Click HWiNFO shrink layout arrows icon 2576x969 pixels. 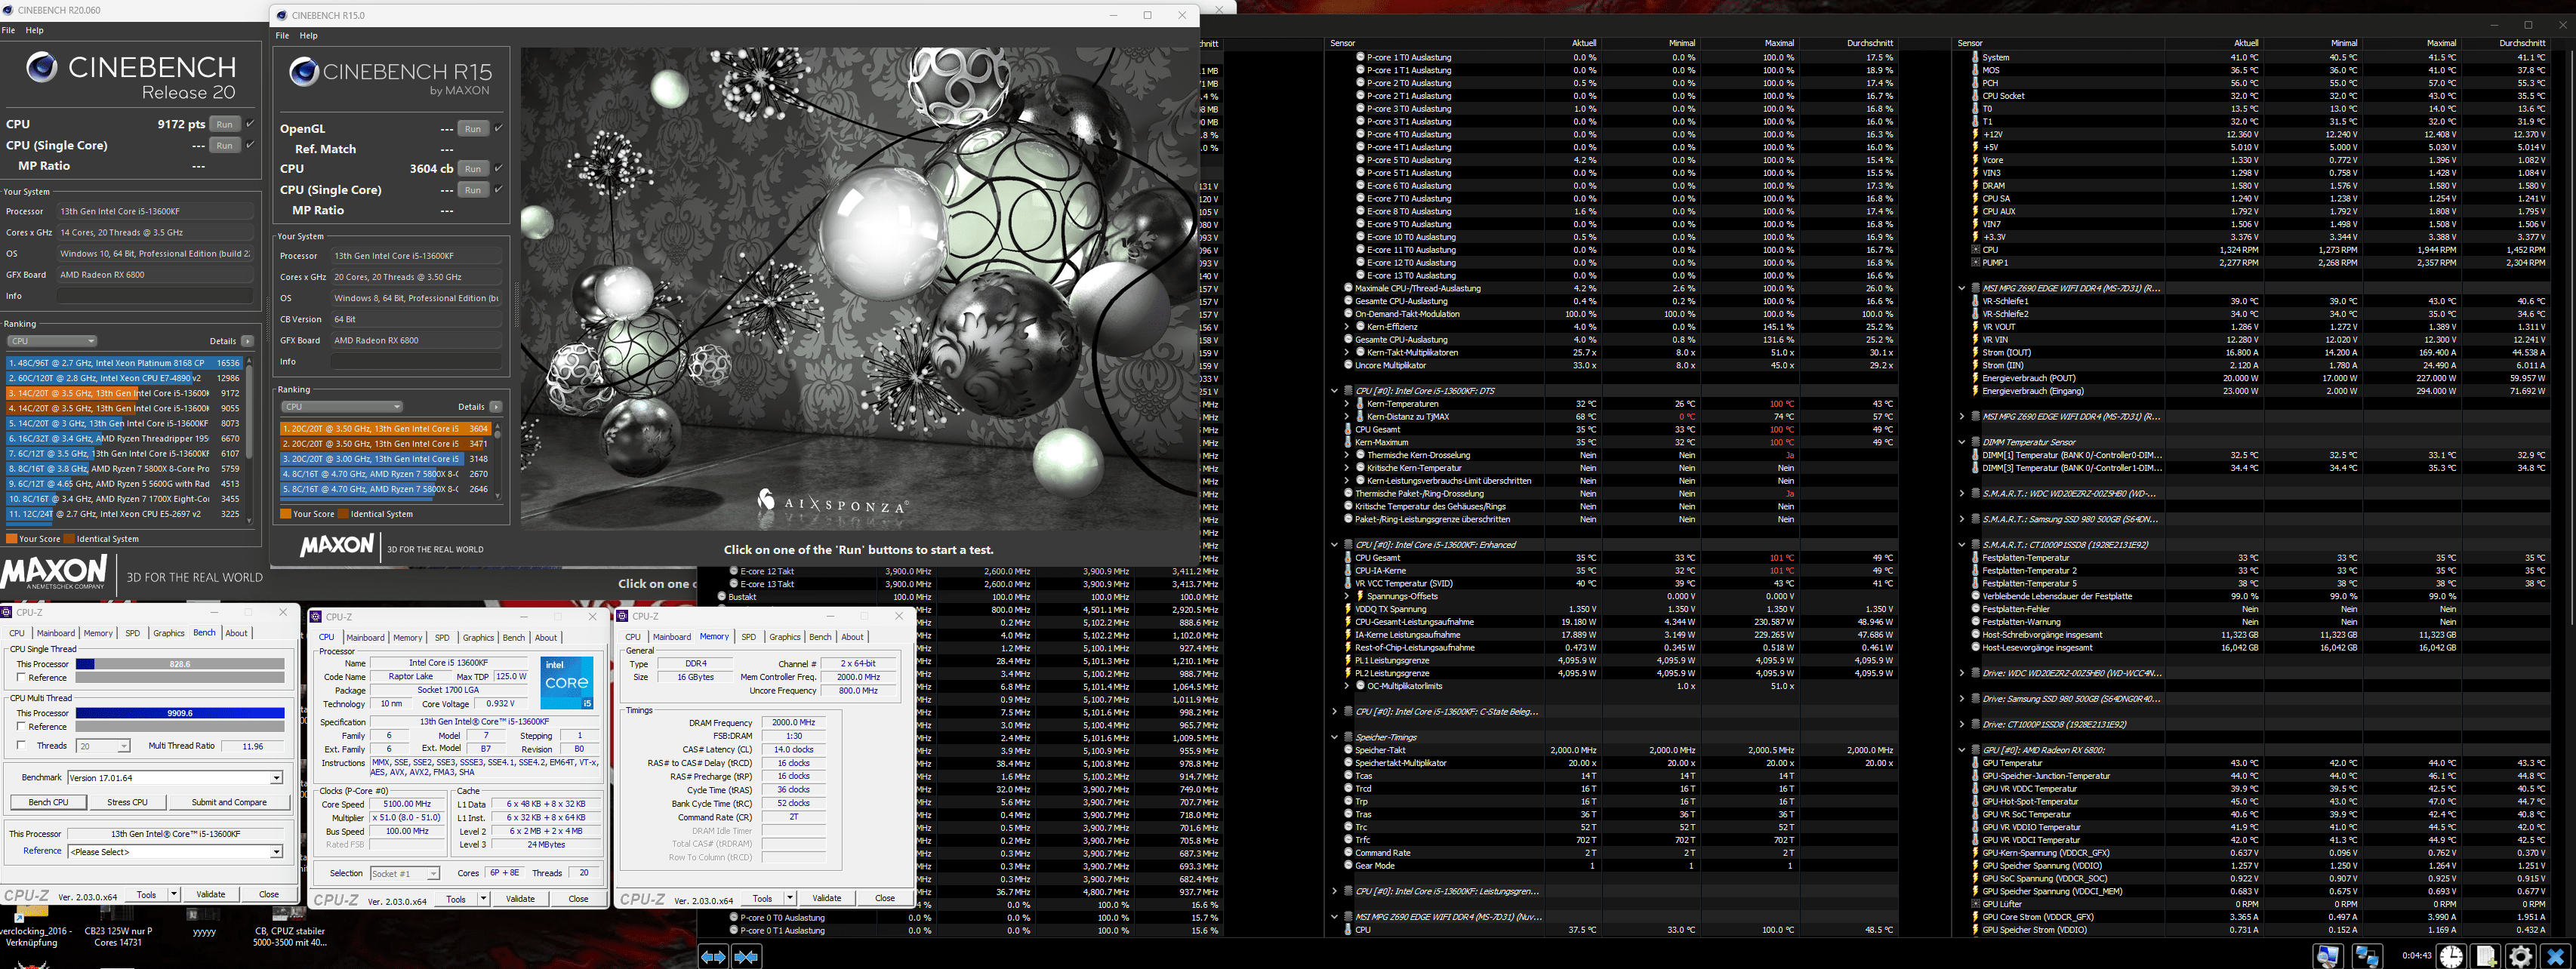746,957
